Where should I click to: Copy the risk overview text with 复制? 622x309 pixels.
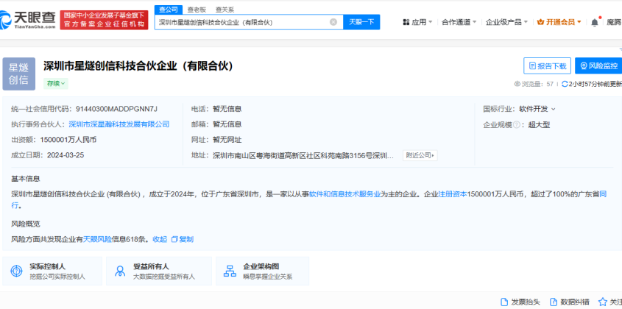[x=183, y=239]
